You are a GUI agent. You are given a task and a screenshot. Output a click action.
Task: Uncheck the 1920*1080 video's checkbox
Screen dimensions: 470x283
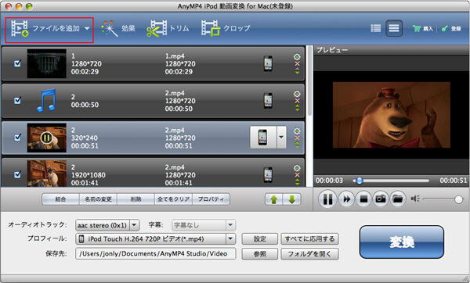(18, 174)
